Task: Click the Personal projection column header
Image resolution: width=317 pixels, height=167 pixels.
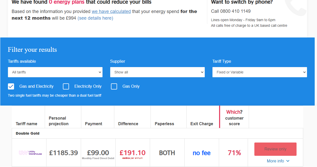Action: 59,121
